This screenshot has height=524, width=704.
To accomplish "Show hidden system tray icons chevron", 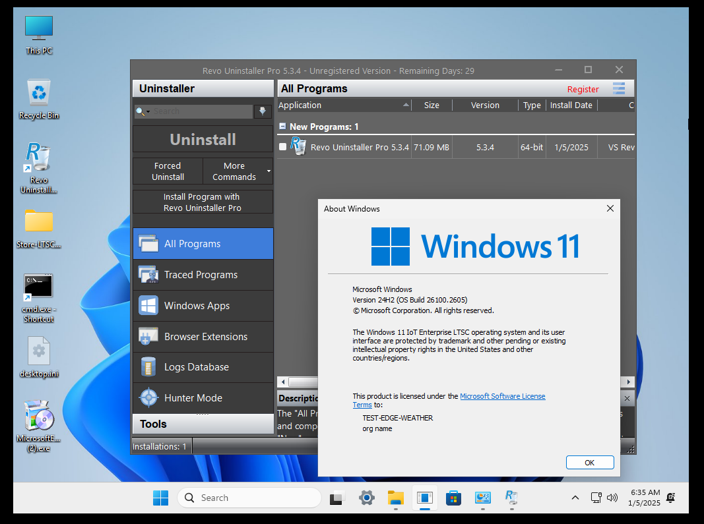I will 575,498.
